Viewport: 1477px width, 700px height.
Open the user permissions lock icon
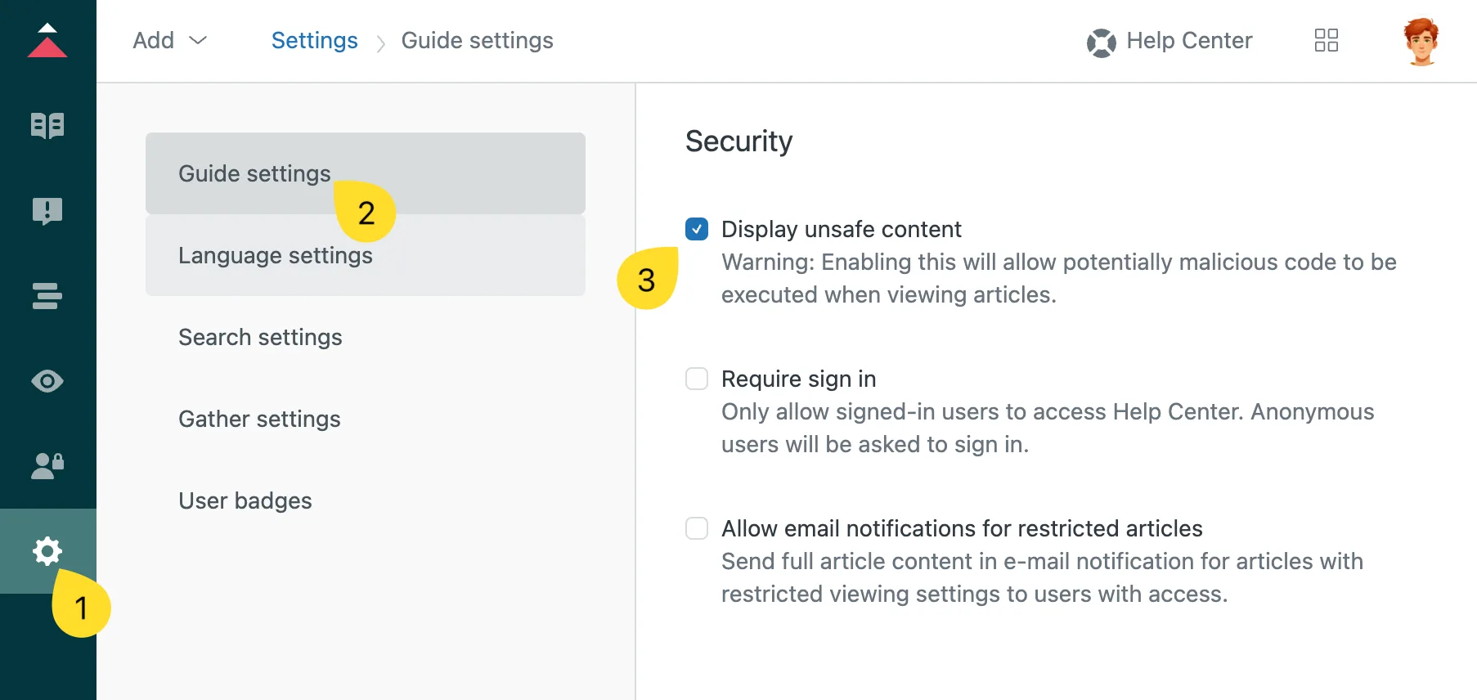(47, 466)
